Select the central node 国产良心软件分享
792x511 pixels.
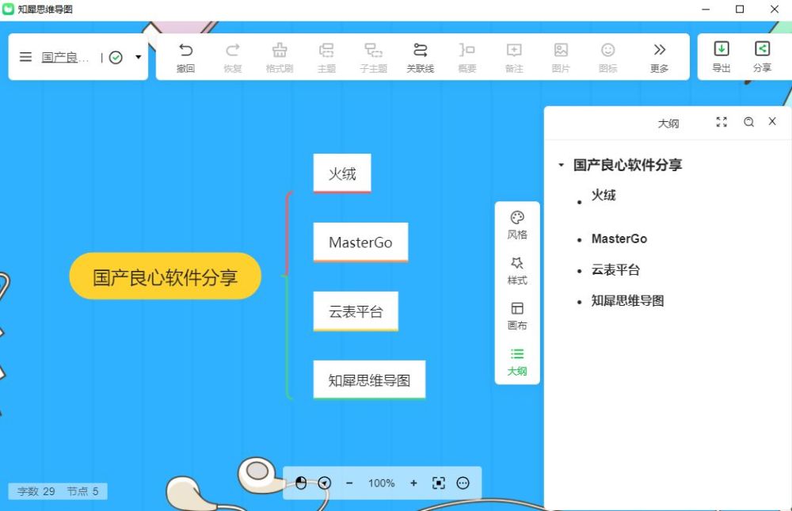(166, 276)
